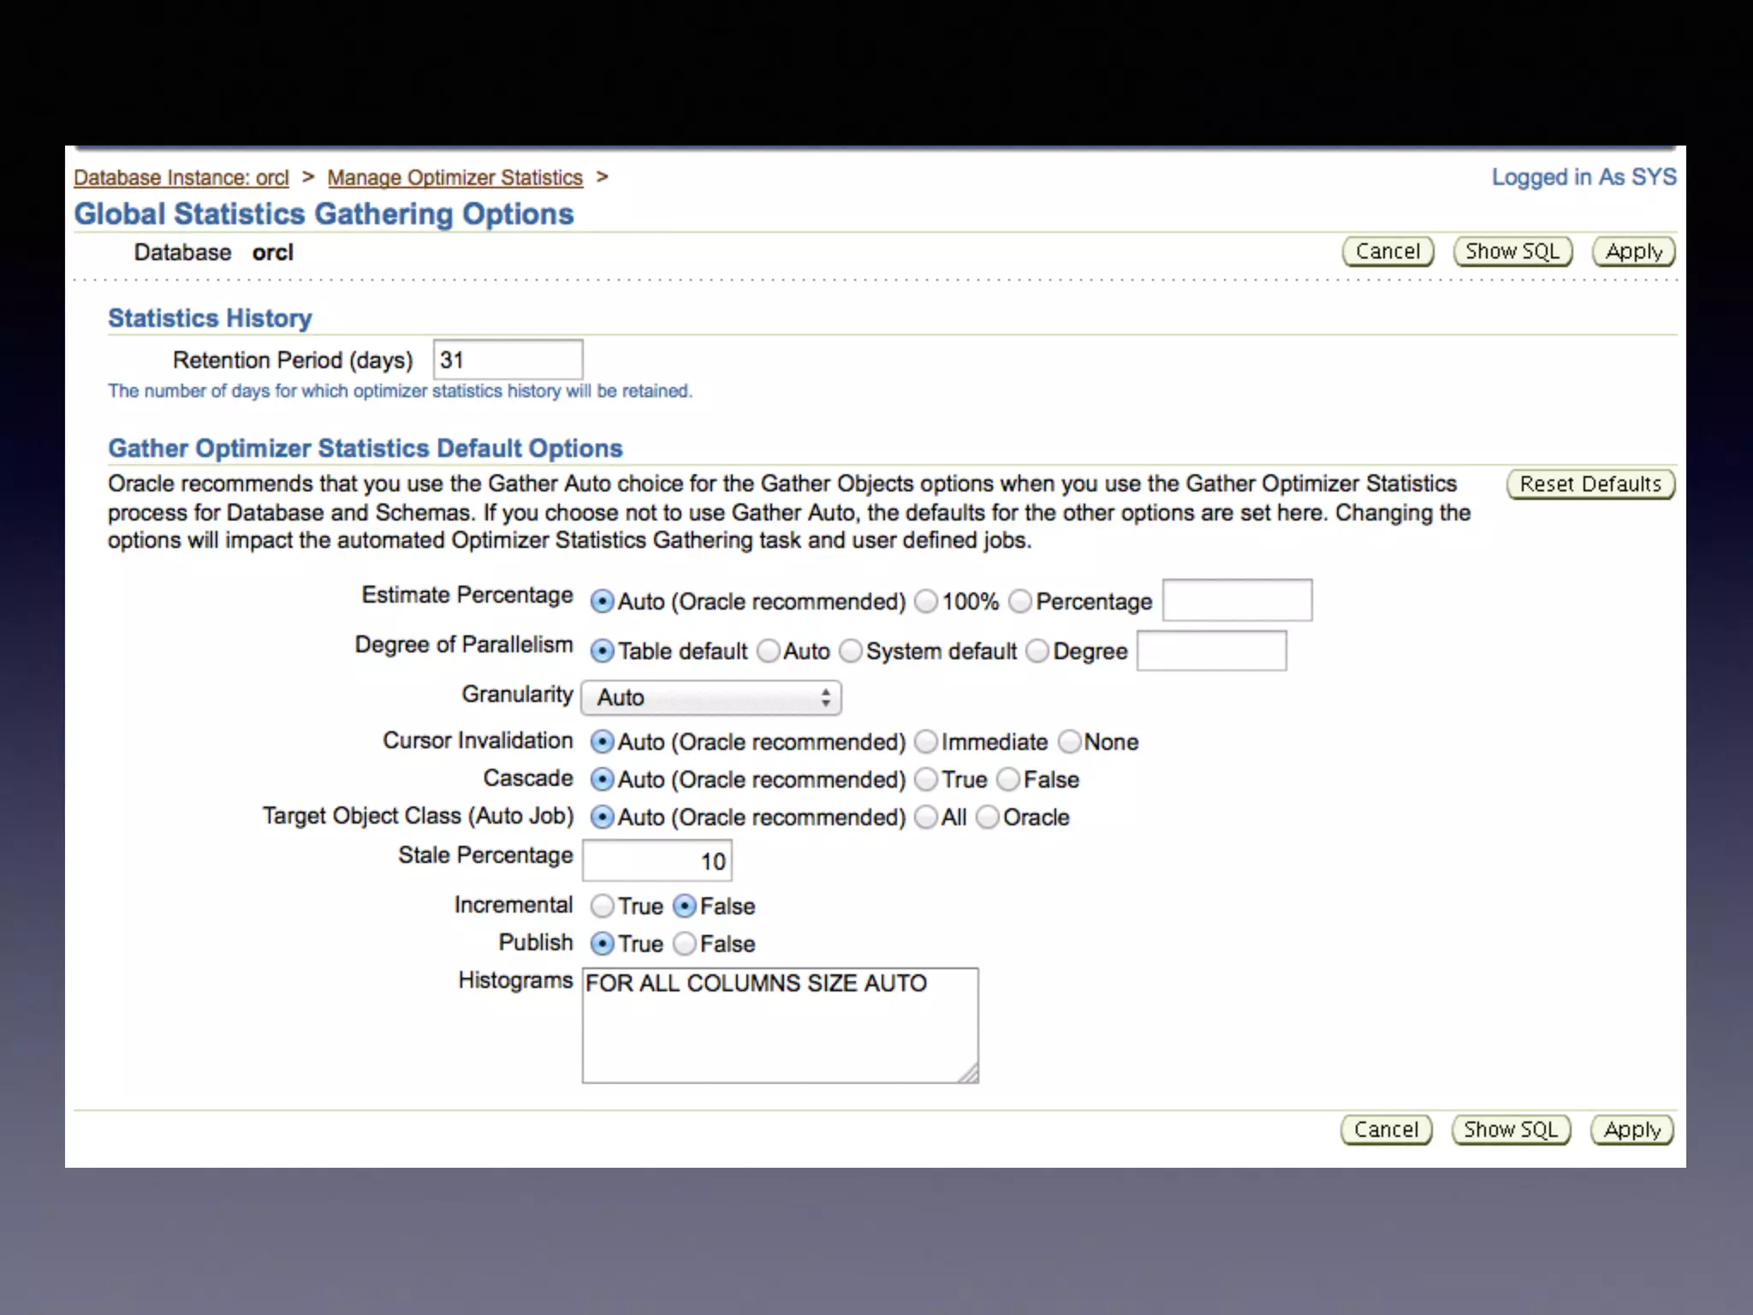
Task: Click the Stale Percentage input field
Action: point(657,861)
